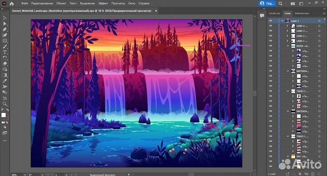
Task: Open the Выделение menu
Action: pos(87,3)
